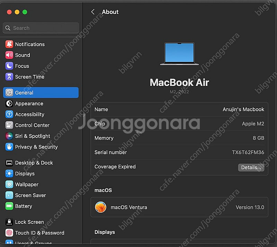The height and width of the screenshot is (247, 277).
Task: Click the memory value "8 GB"
Action: click(258, 138)
